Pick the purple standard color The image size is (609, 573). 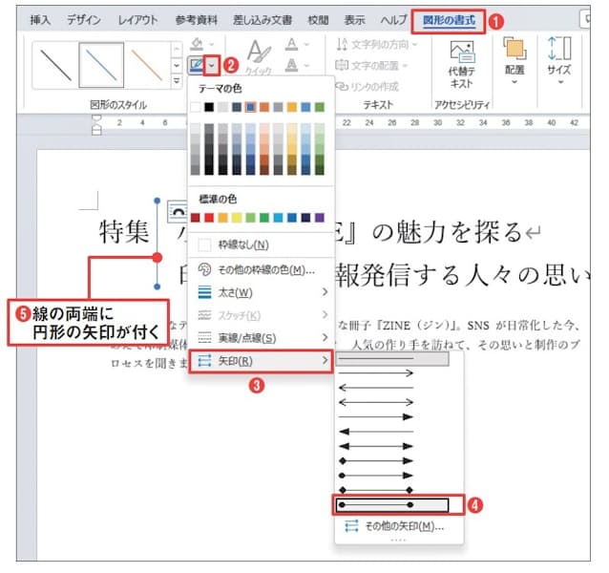click(319, 218)
